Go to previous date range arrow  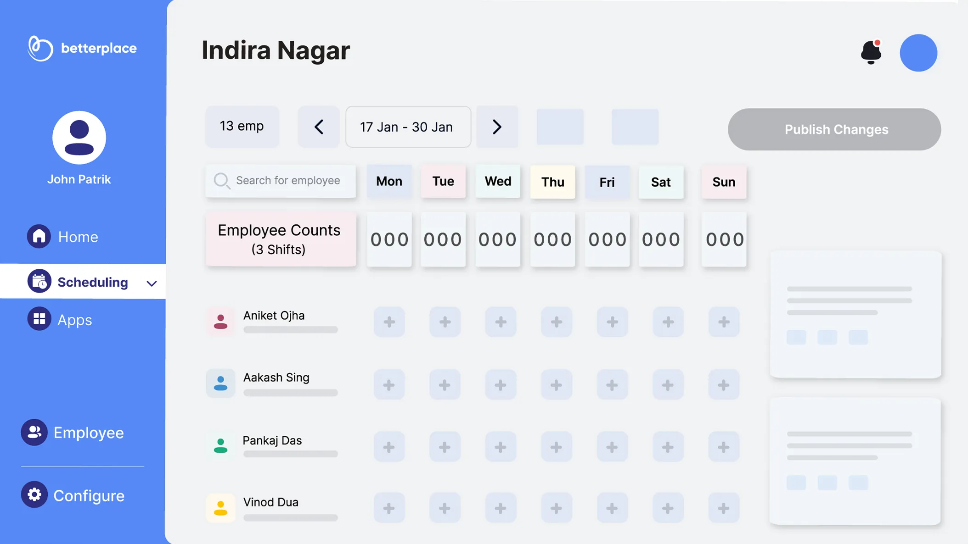(x=319, y=127)
